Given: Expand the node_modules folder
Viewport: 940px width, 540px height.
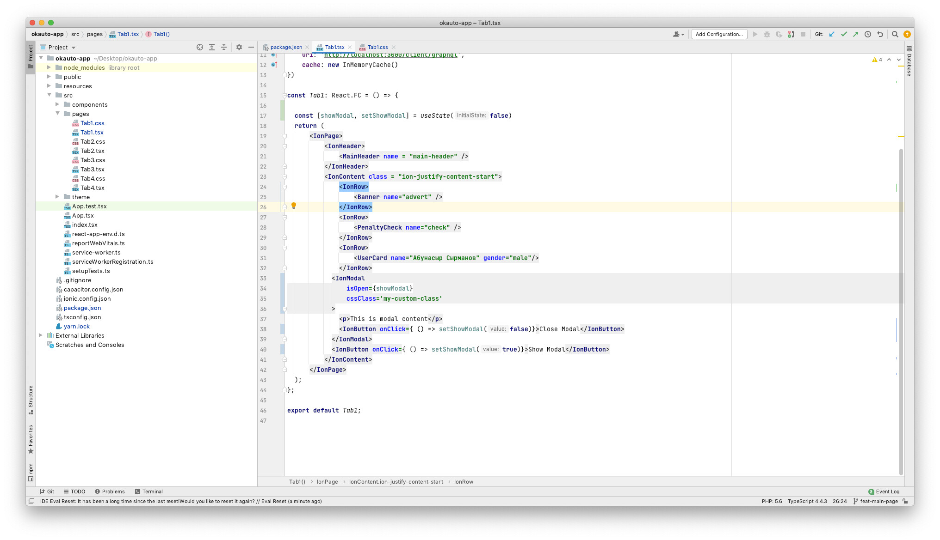Looking at the screenshot, I should pyautogui.click(x=49, y=67).
